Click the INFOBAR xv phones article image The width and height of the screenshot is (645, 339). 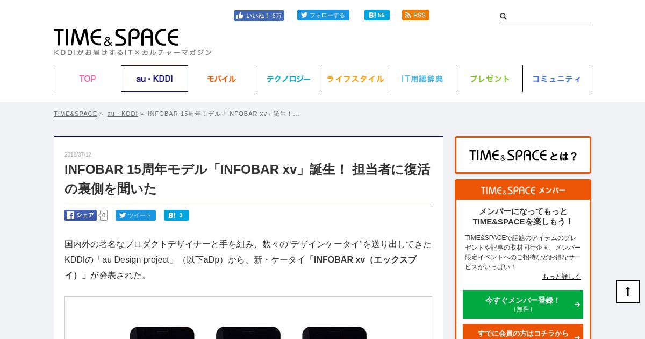click(x=248, y=318)
